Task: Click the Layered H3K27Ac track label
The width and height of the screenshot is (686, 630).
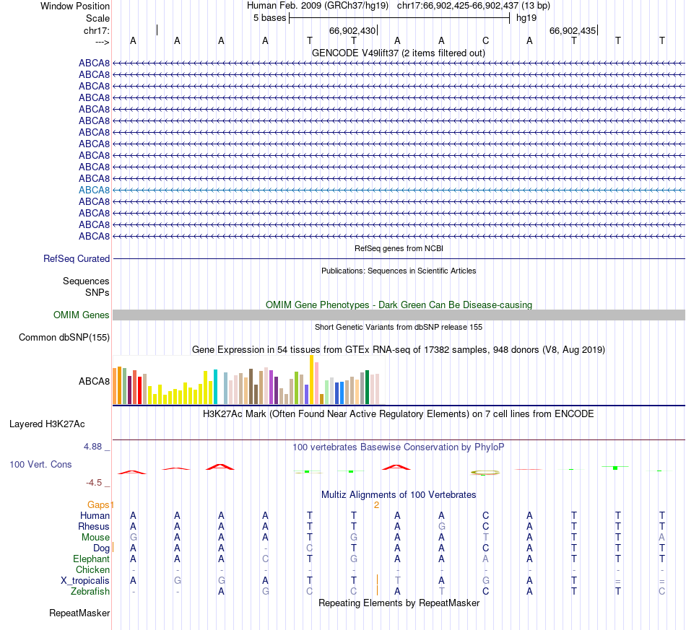Action: pyautogui.click(x=47, y=424)
